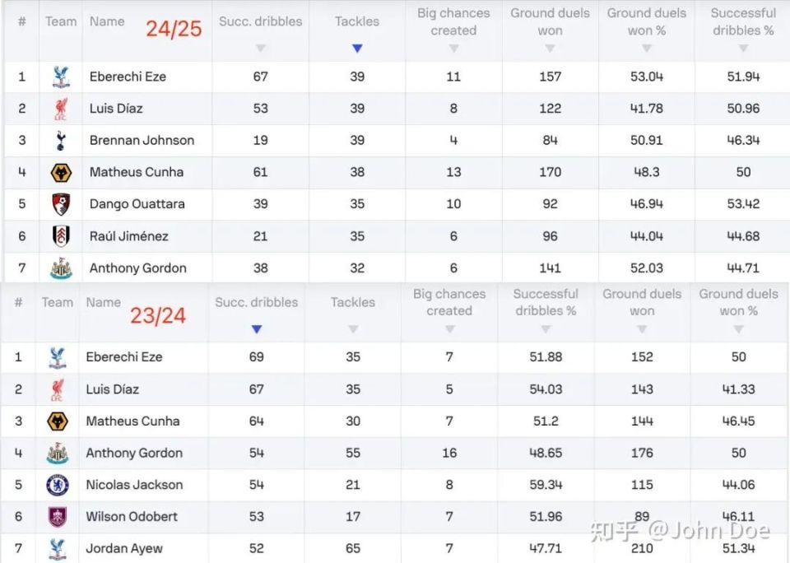Screen dimensions: 790x563
Task: Click Bournemouth crest beside Dango Ouattara
Action: click(x=61, y=204)
